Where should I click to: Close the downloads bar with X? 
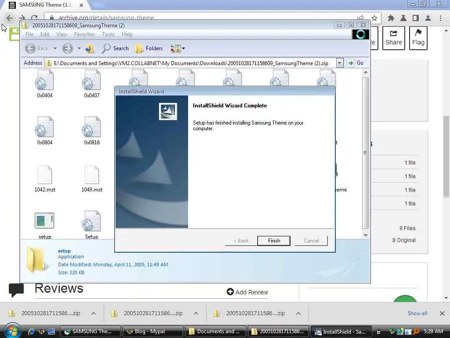click(442, 313)
